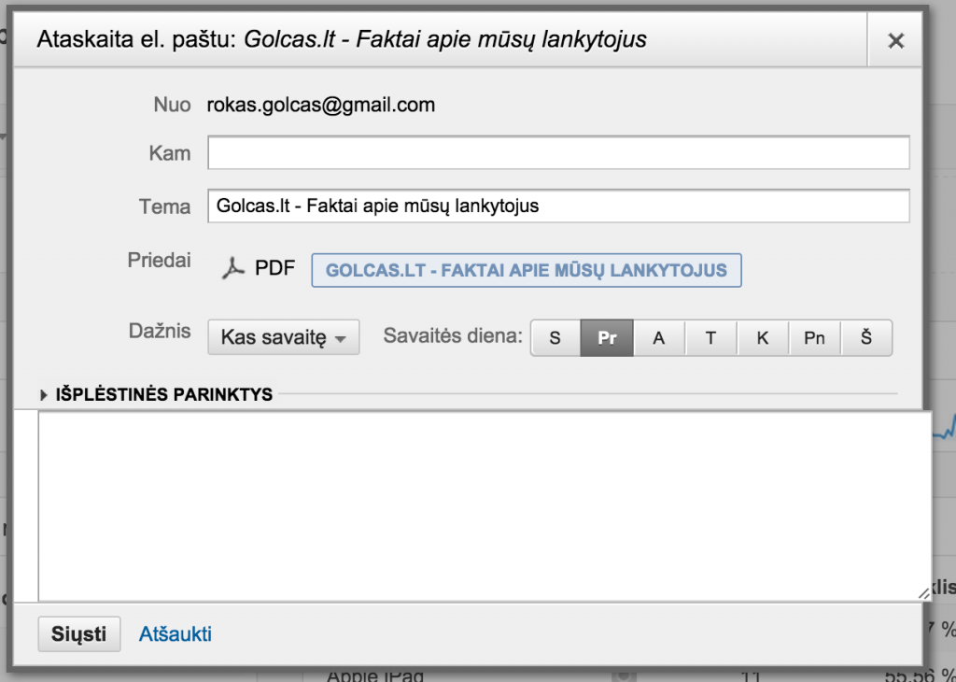
Task: Pick K as the weekday
Action: coord(763,338)
